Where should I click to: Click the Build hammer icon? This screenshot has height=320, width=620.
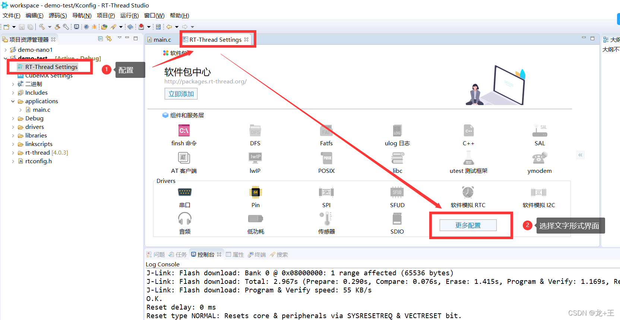pos(42,27)
